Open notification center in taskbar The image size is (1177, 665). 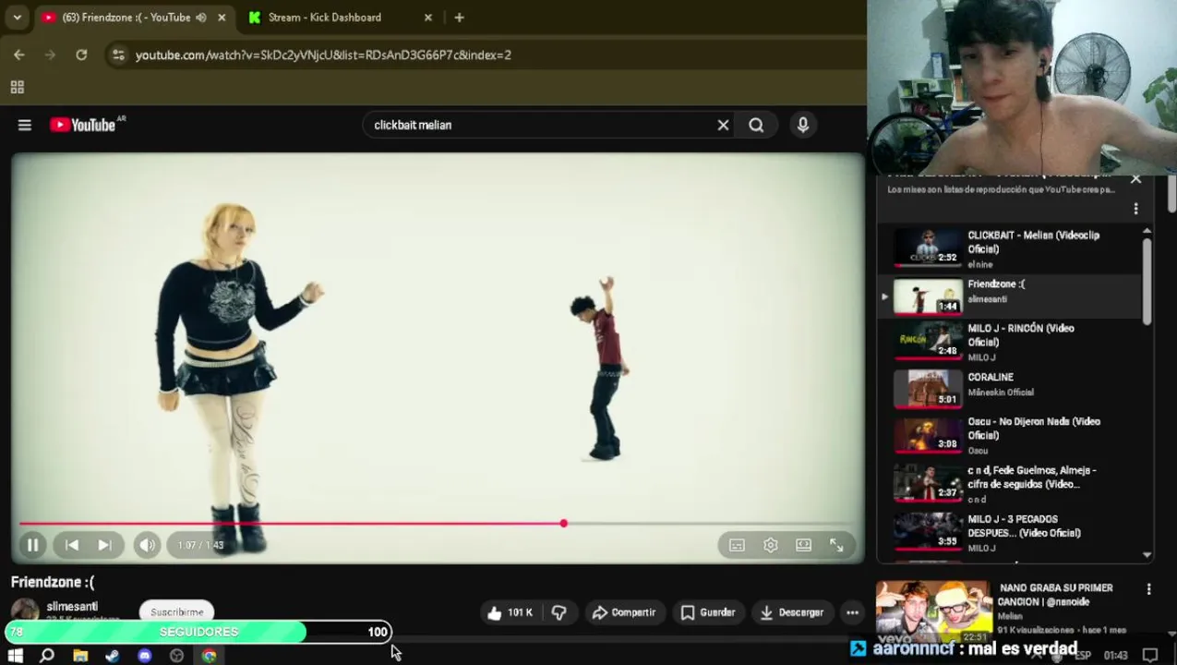point(1150,655)
